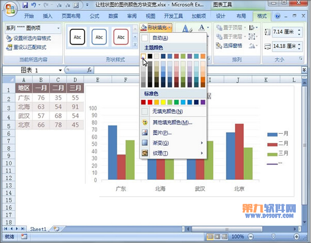Undo the last action
Viewport: 311px width, 243px height.
(34, 5)
